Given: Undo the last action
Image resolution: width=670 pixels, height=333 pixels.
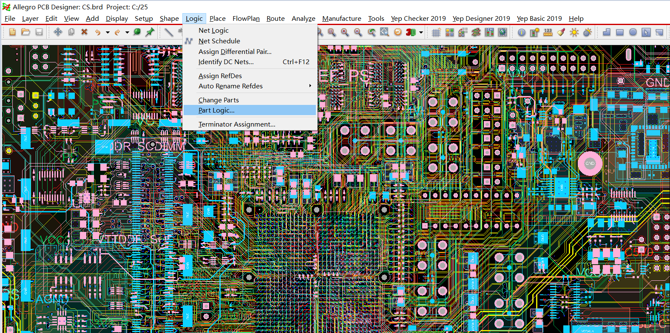Looking at the screenshot, I should pos(98,32).
